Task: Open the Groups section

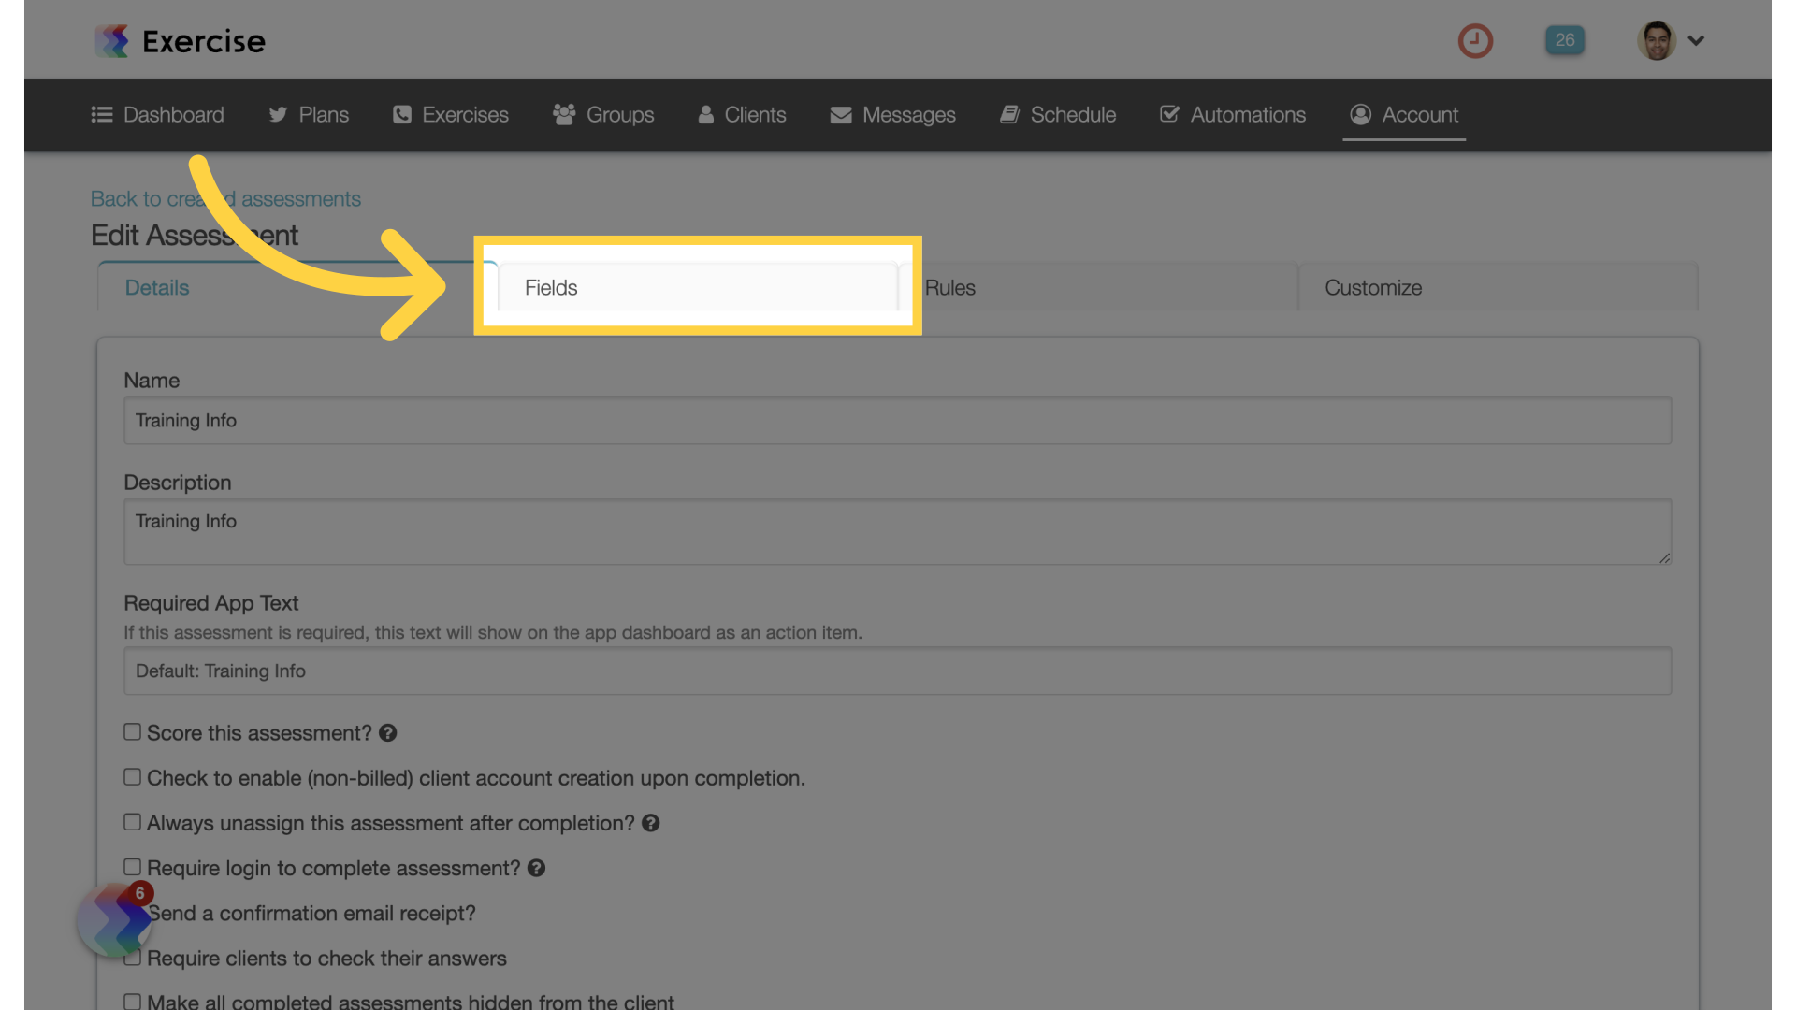Action: pyautogui.click(x=619, y=113)
